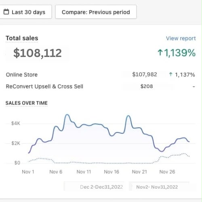Click the small up arrow beside 1,137%
Screen dimensions: 202x202
[171, 74]
